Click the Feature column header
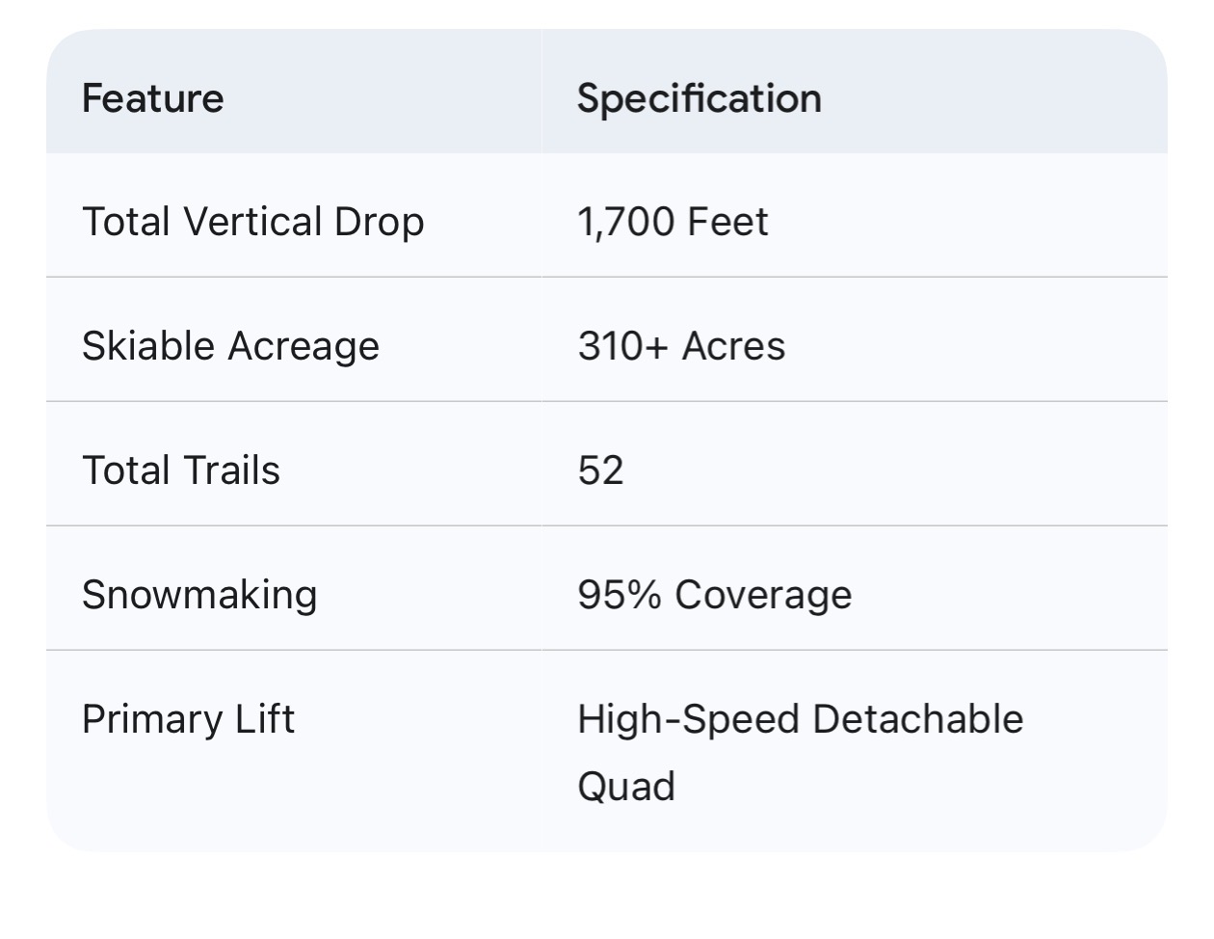The image size is (1214, 939). pos(152,98)
